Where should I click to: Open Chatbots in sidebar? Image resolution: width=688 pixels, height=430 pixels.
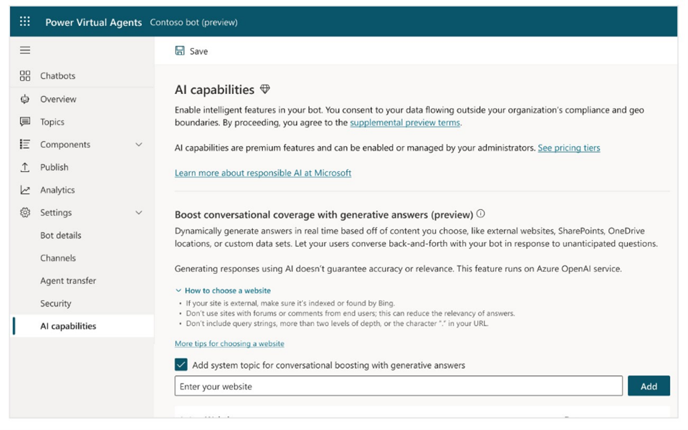57,76
